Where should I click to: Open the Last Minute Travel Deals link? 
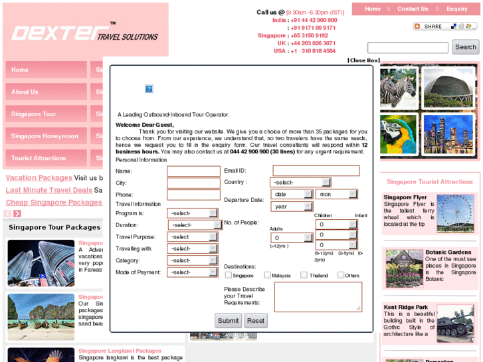[49, 190]
